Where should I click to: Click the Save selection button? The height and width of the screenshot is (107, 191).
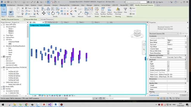pos(132,8)
